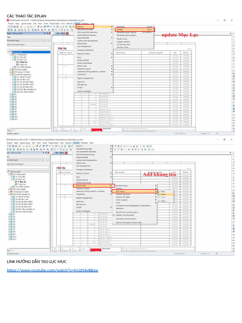Choose the highlighted Update item in Reports submenu
This screenshot has height=323, width=242.
(120, 30)
